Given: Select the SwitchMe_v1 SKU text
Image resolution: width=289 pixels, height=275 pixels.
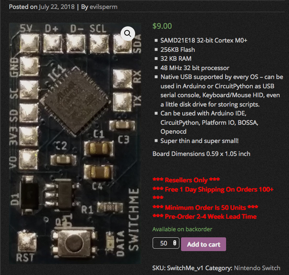Looking at the screenshot, I should 185,268.
